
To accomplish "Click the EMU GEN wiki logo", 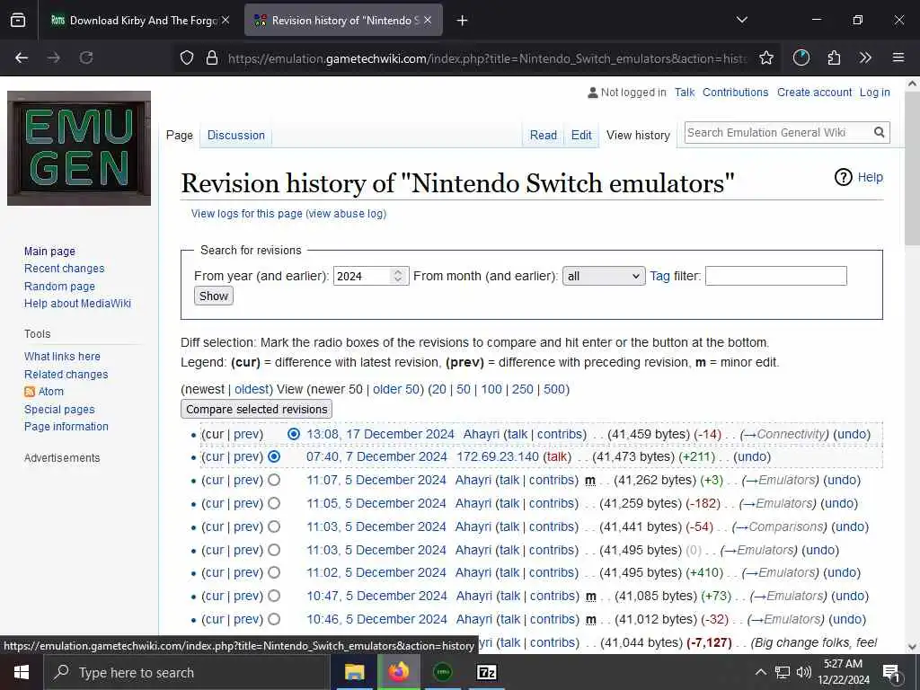I will coord(79,148).
